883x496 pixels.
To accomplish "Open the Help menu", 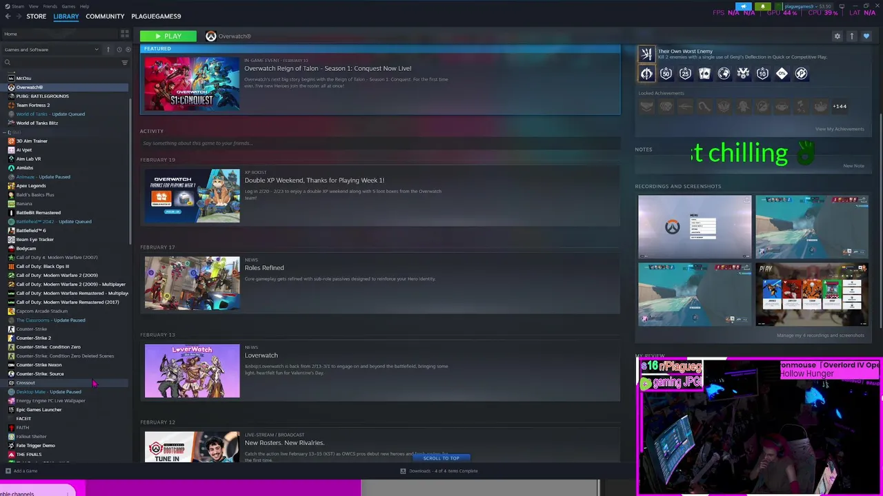I will pos(84,6).
